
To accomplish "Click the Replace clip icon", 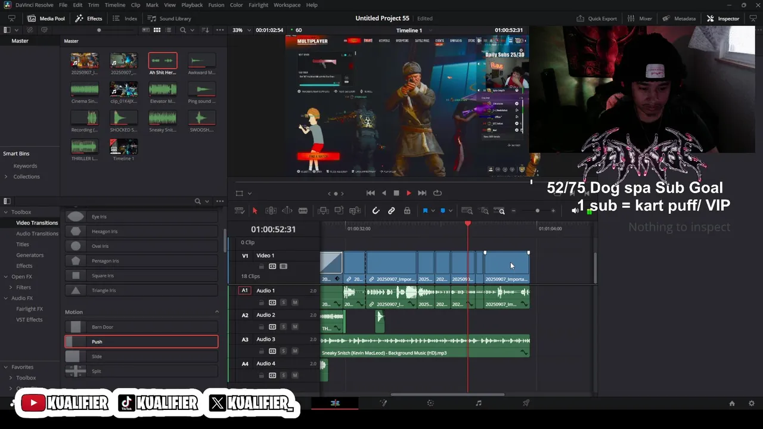I will click(355, 211).
